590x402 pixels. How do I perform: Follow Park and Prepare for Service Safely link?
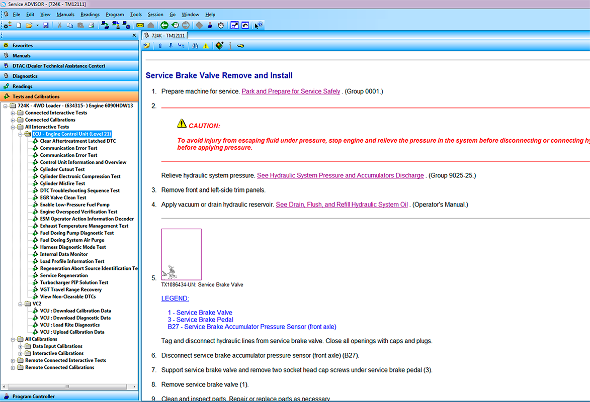click(291, 91)
